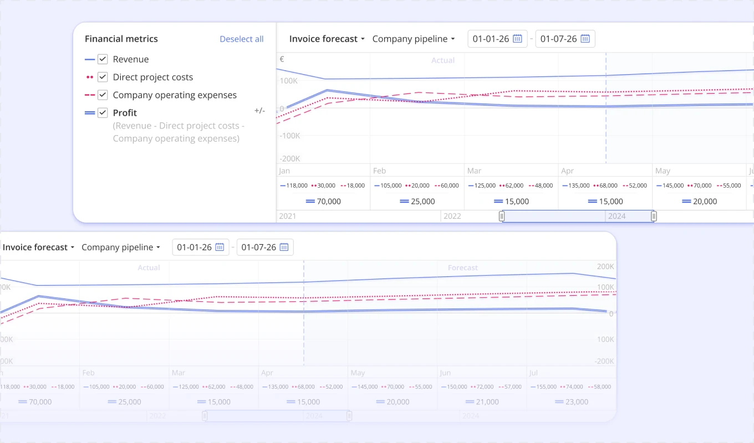Grab left range handle of top timeline slider
This screenshot has height=443, width=754.
[502, 216]
